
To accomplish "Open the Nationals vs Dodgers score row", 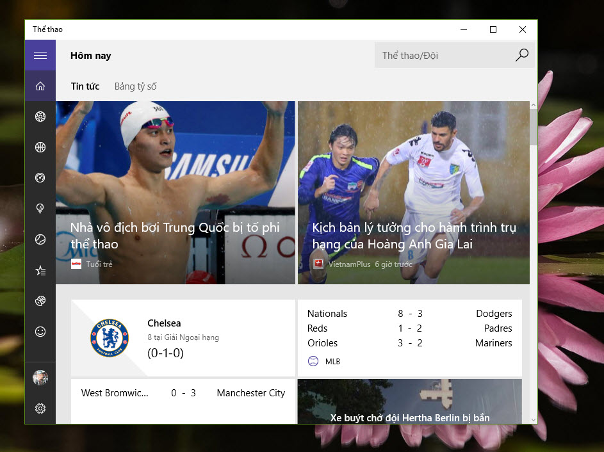I will click(x=409, y=314).
